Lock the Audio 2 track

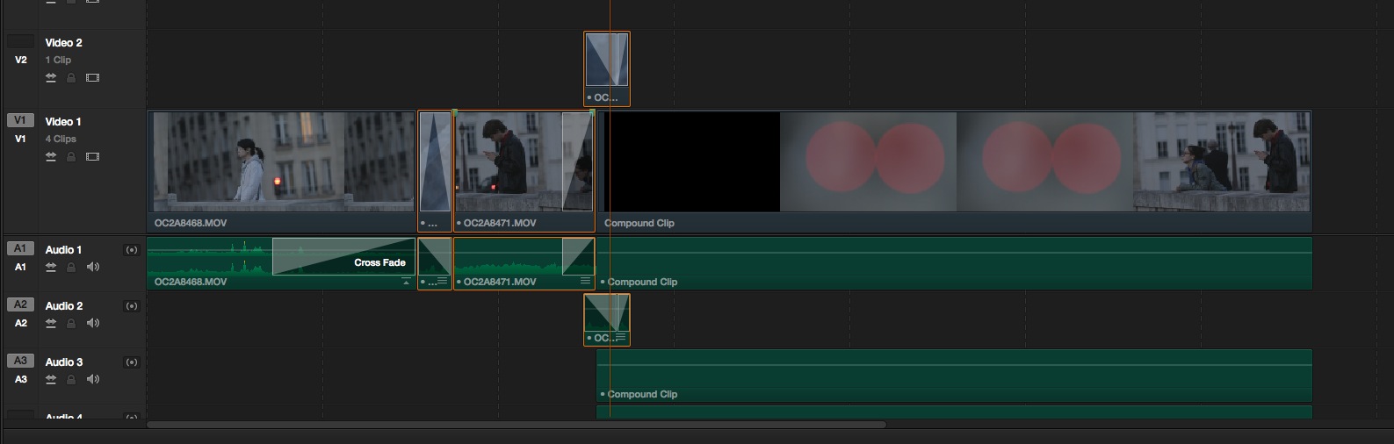click(x=71, y=323)
